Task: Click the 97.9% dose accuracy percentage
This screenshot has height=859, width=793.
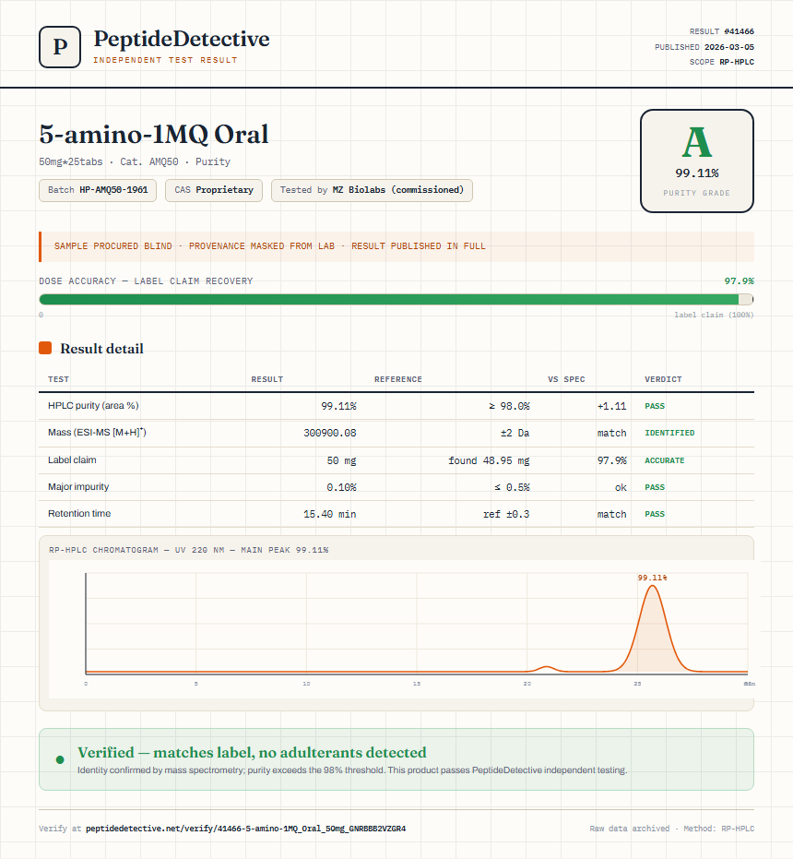Action: [739, 281]
